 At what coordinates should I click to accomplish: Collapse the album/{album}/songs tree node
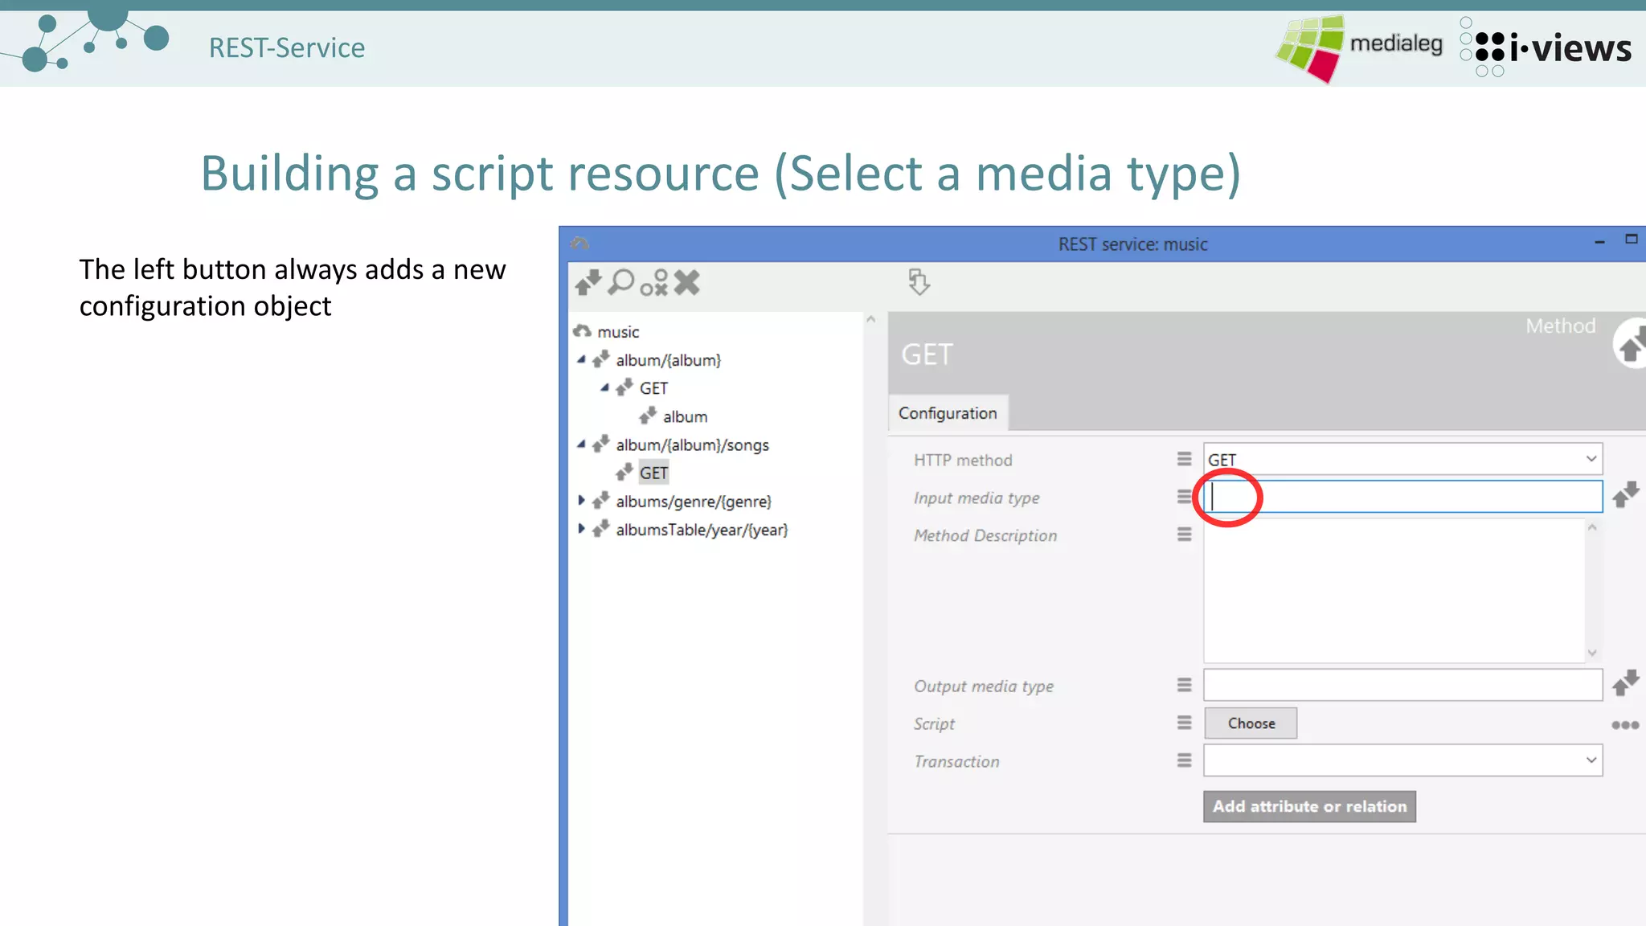coord(581,444)
